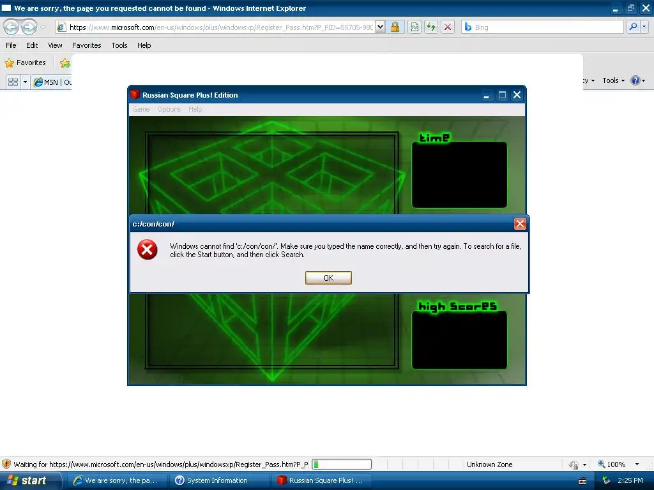Open the Edit menu in Internet Explorer

(x=32, y=45)
